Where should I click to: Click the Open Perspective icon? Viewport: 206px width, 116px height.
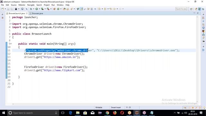click(191, 9)
